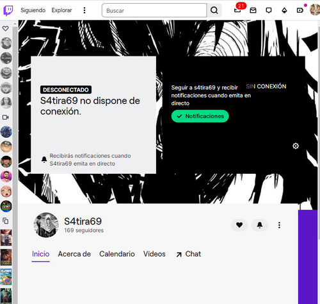The height and width of the screenshot is (304, 320).
Task: Click the copy-style stacked squares sidebar icon
Action: (6, 221)
